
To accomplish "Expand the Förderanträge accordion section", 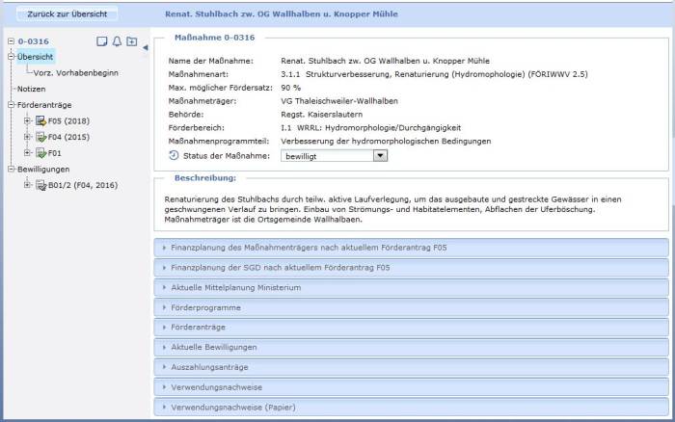I will coord(411,328).
